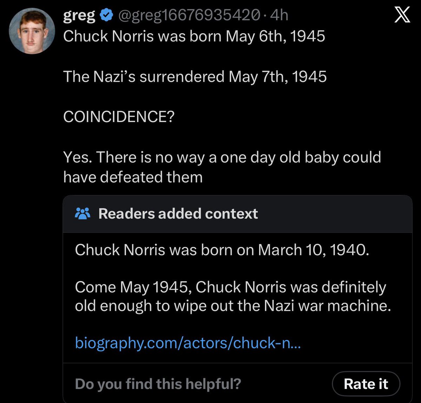Click the note line starting Come May 1945
421x403 pixels.
point(230,287)
